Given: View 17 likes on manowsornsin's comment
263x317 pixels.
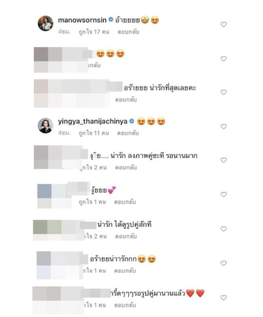Looking at the screenshot, I should pyautogui.click(x=94, y=32).
